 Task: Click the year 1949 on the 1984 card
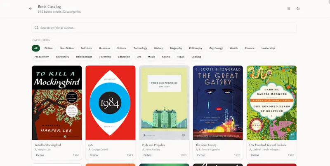pyautogui.click(x=130, y=155)
